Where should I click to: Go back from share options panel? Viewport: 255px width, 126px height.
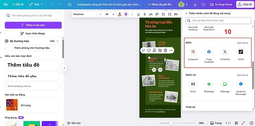(186, 13)
